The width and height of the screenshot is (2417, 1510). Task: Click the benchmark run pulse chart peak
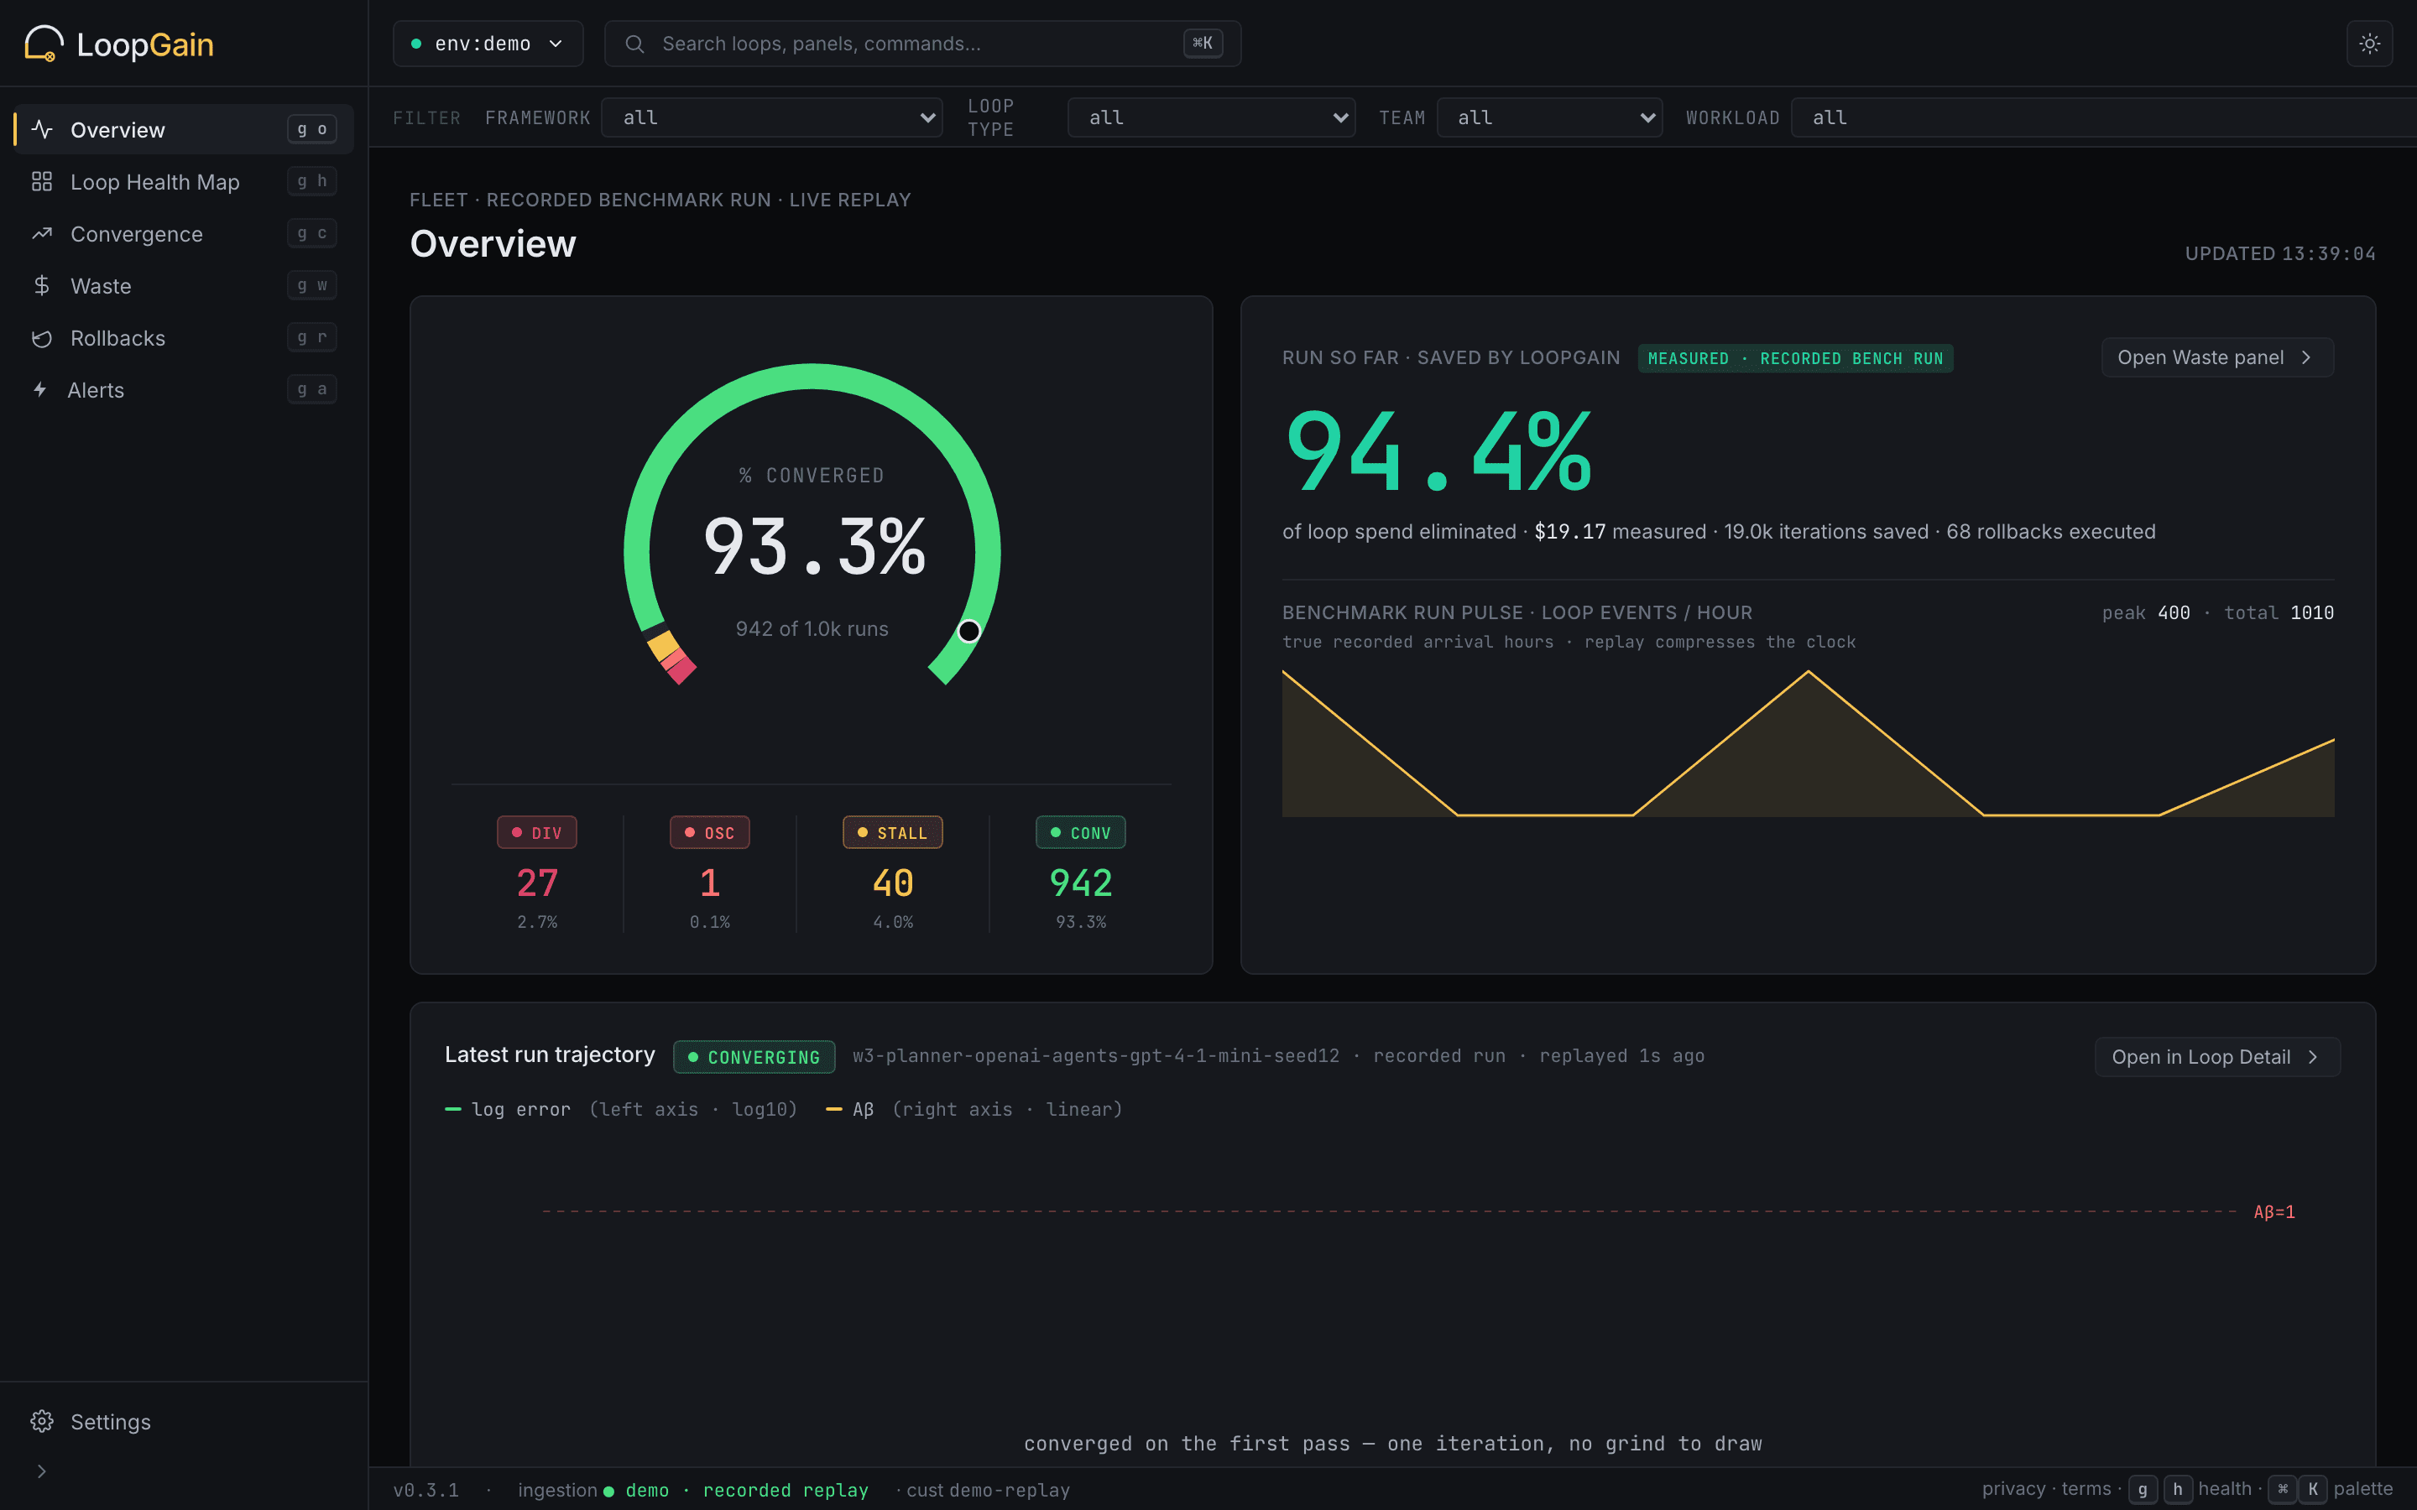click(1808, 672)
